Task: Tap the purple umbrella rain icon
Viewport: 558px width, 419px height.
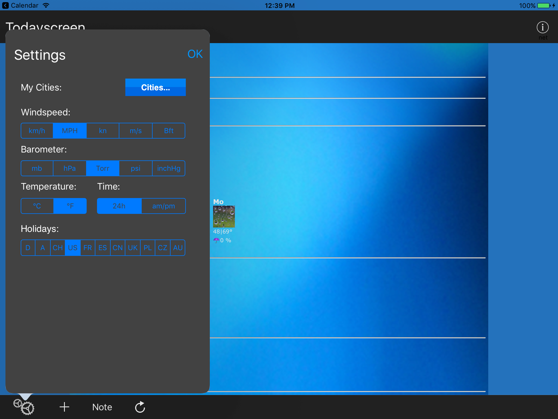Action: [x=216, y=240]
